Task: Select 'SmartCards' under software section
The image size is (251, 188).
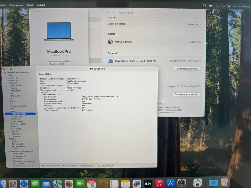Action: (x=17, y=154)
